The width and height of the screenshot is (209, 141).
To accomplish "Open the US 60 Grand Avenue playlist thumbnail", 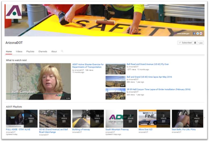I will click(x=55, y=119).
